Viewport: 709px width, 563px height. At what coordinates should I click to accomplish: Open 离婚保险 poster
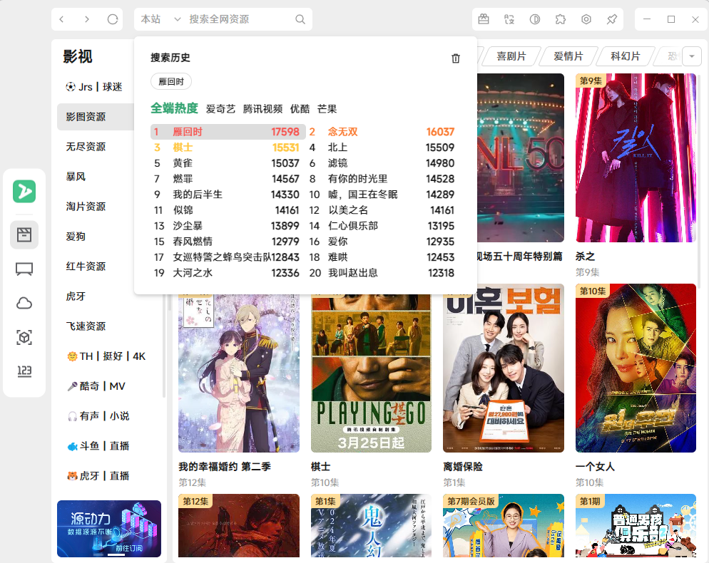pos(504,368)
